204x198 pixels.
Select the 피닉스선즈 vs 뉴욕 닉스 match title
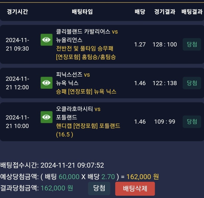(73, 79)
